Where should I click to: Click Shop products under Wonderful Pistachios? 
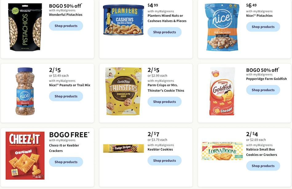[66, 26]
